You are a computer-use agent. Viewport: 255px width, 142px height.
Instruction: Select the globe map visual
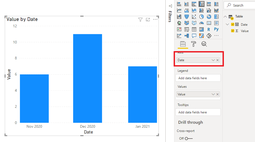tap(179, 23)
